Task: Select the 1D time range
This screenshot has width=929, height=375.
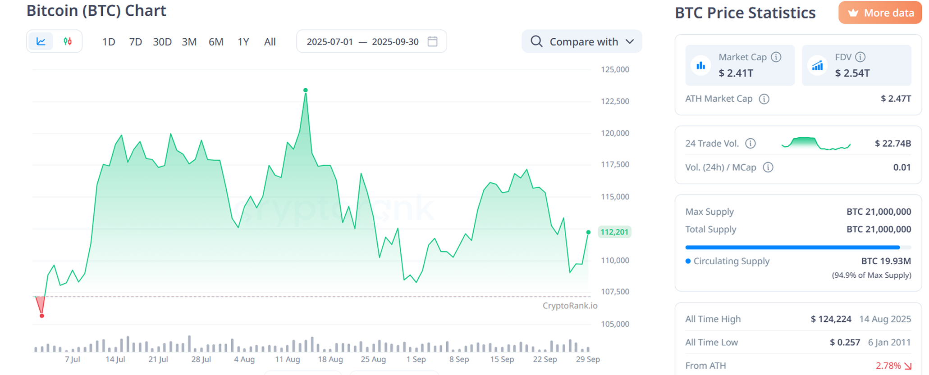Action: pos(109,42)
